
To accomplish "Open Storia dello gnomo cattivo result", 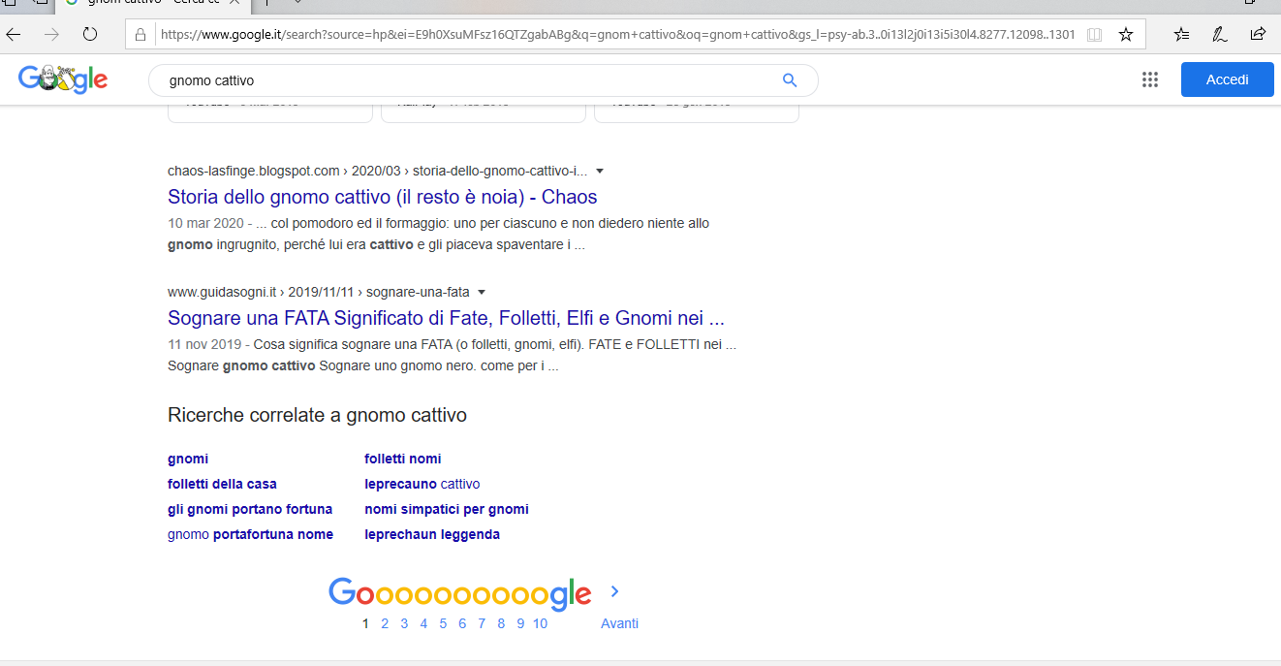I will tap(383, 197).
